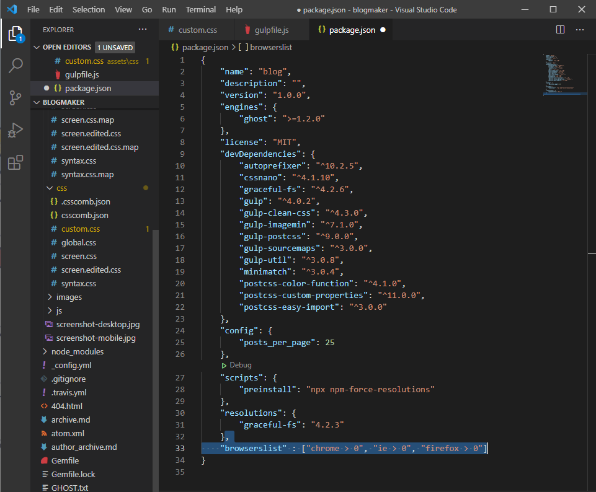The width and height of the screenshot is (596, 492).
Task: Click the editor minimap preview
Action: 565,74
